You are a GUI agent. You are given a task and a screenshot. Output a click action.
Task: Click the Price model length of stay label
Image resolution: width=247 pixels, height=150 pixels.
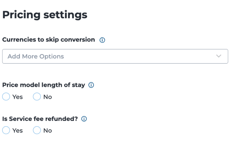pos(44,85)
